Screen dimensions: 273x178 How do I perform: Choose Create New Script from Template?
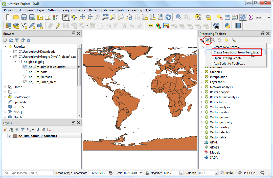[237, 52]
